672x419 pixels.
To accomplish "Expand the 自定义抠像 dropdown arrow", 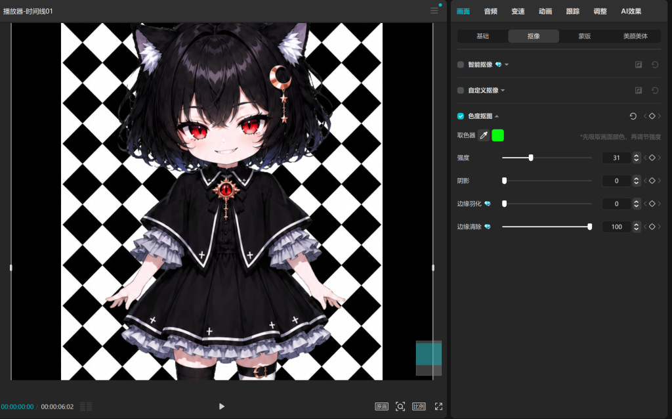I will coord(503,91).
